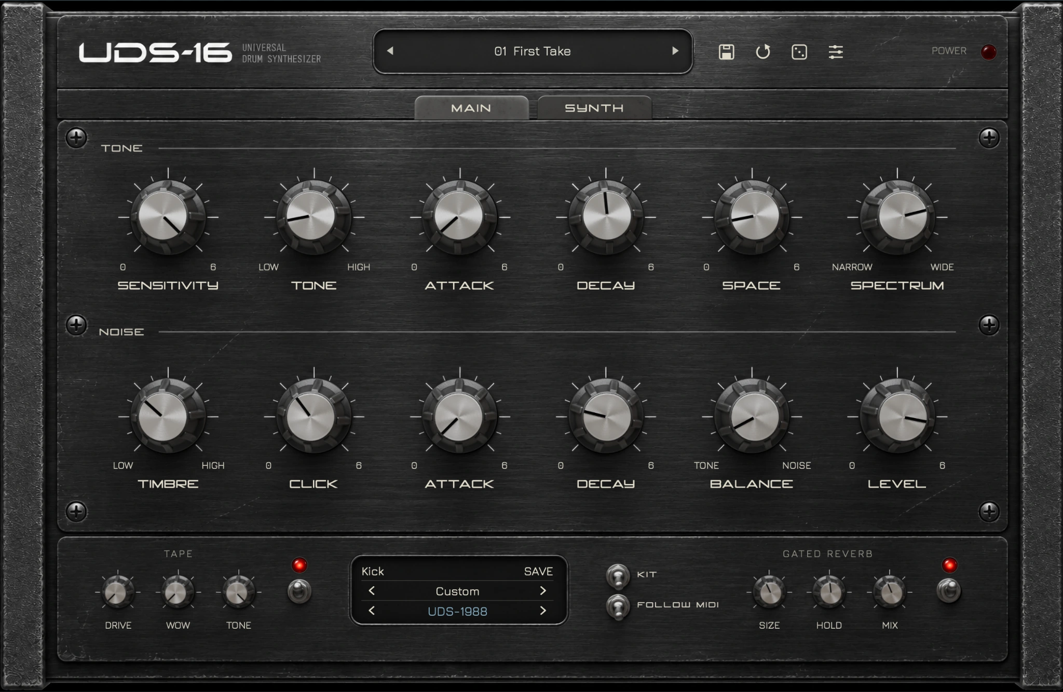The width and height of the screenshot is (1063, 692).
Task: Click the LEVEL knob
Action: [x=897, y=416]
